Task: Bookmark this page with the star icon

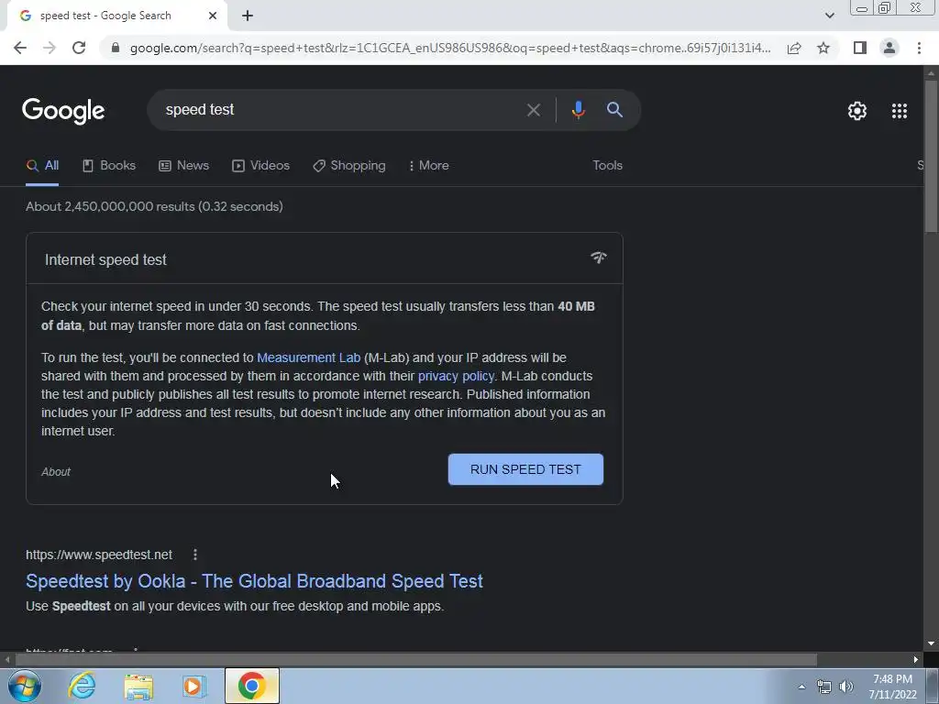Action: (x=823, y=48)
